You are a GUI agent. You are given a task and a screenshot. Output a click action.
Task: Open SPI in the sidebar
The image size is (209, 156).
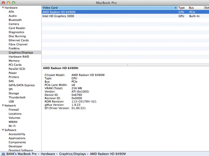point(10,89)
